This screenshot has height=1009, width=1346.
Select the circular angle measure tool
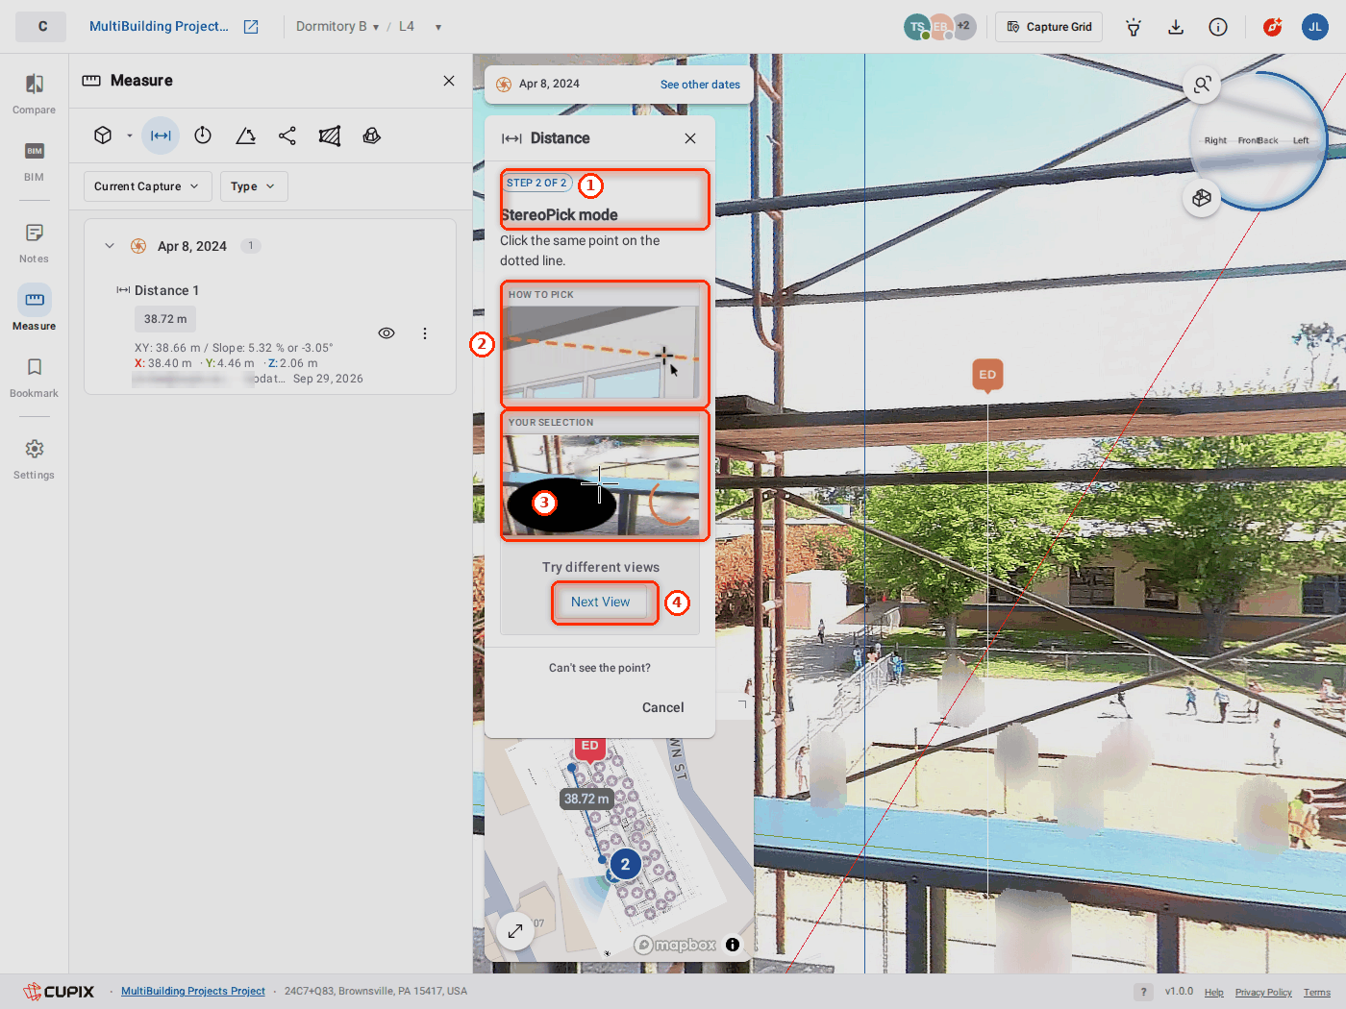pos(203,135)
